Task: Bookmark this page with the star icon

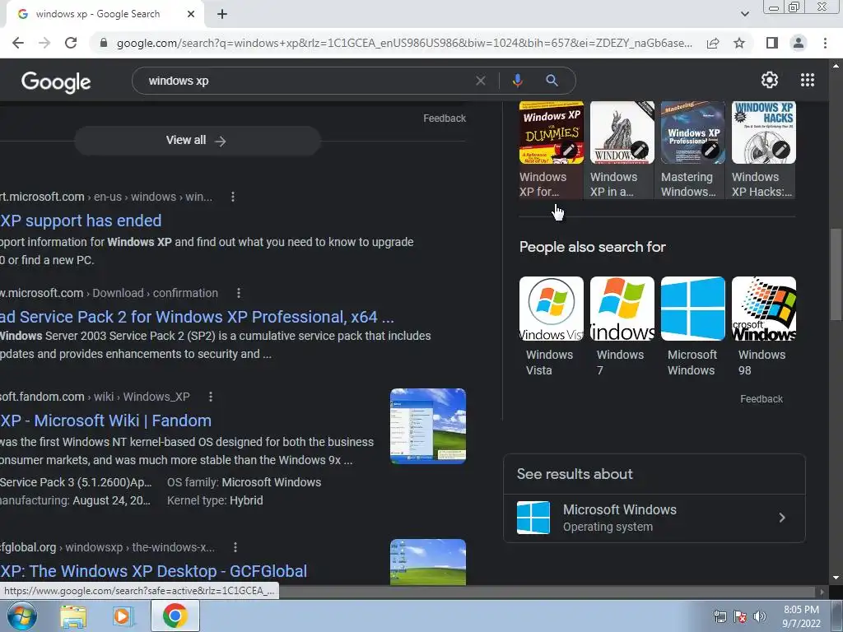Action: coord(739,43)
